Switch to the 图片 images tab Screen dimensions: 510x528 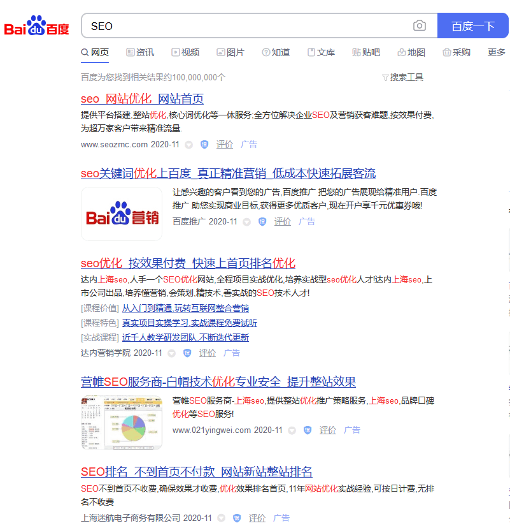click(x=230, y=52)
